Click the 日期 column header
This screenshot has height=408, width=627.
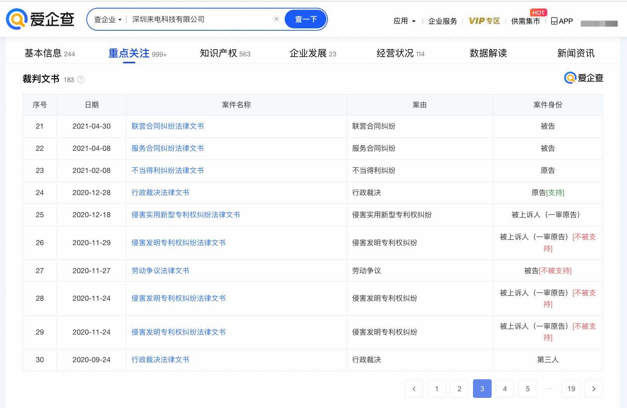(x=92, y=105)
